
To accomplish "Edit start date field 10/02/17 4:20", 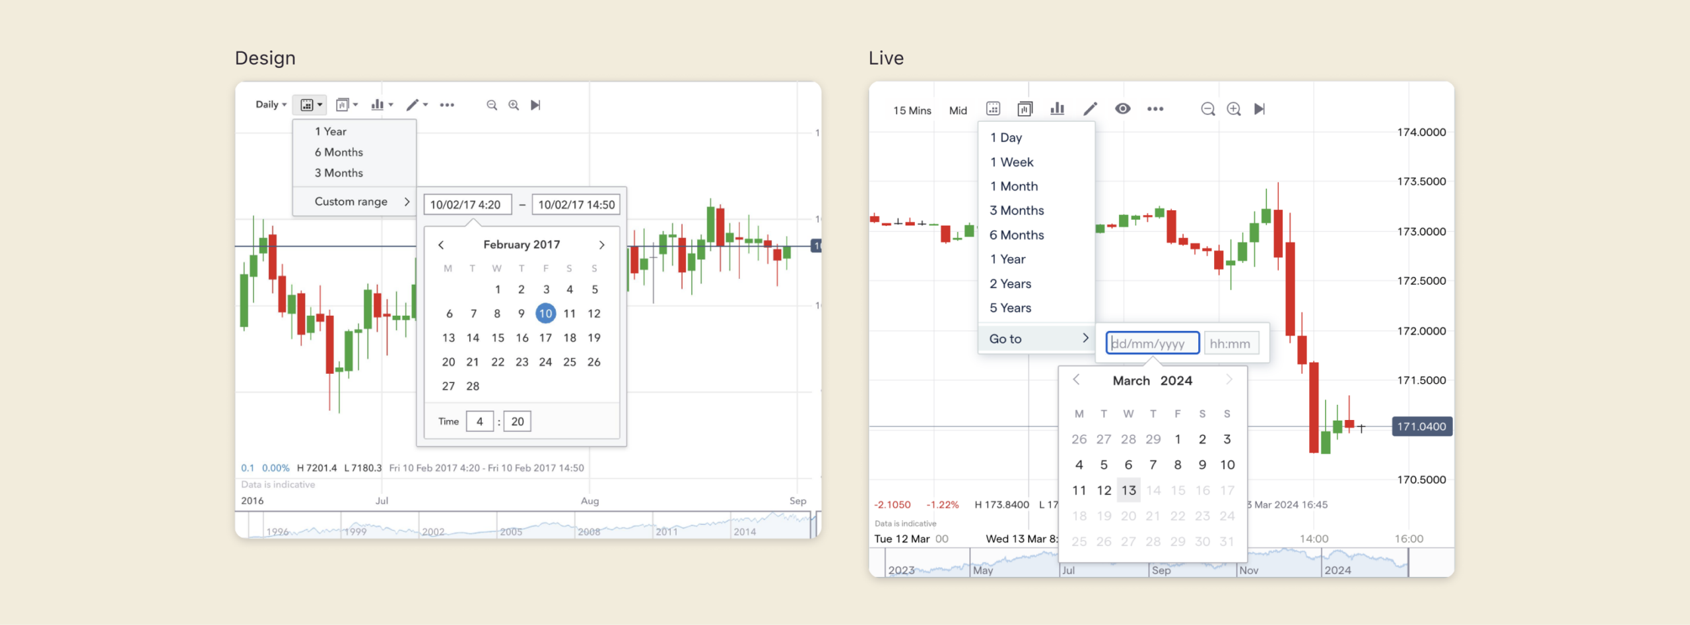I will pyautogui.click(x=467, y=204).
